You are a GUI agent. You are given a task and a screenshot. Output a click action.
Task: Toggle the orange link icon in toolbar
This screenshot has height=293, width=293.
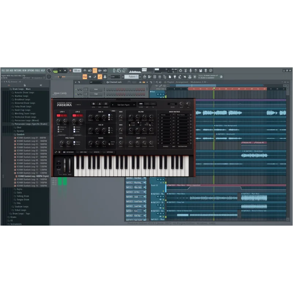[x=100, y=77]
